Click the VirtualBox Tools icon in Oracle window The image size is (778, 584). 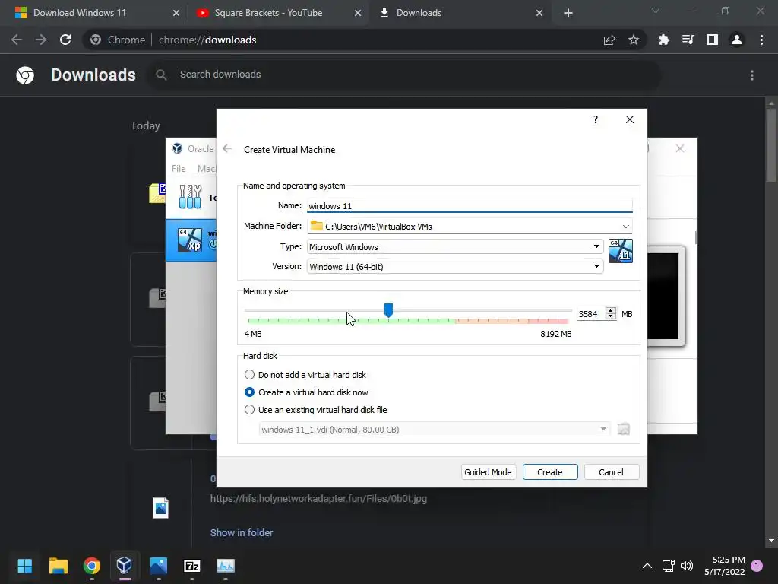pos(190,197)
